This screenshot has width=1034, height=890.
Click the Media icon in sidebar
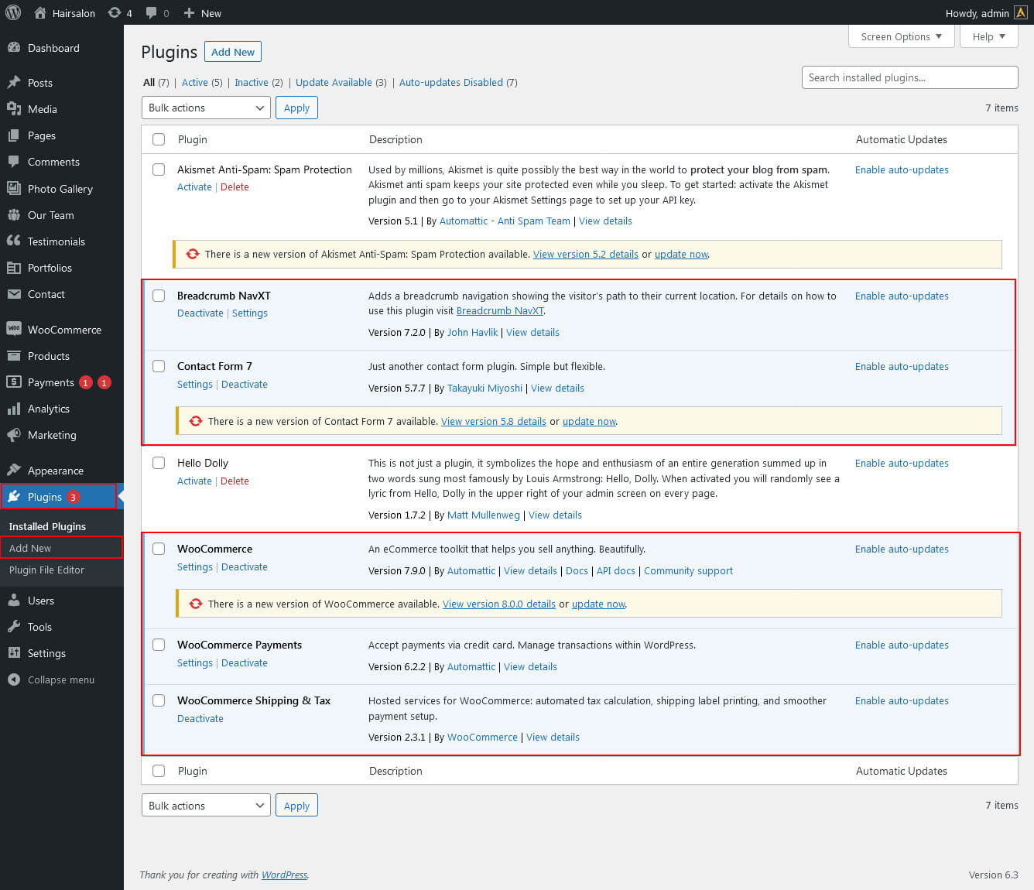14,109
